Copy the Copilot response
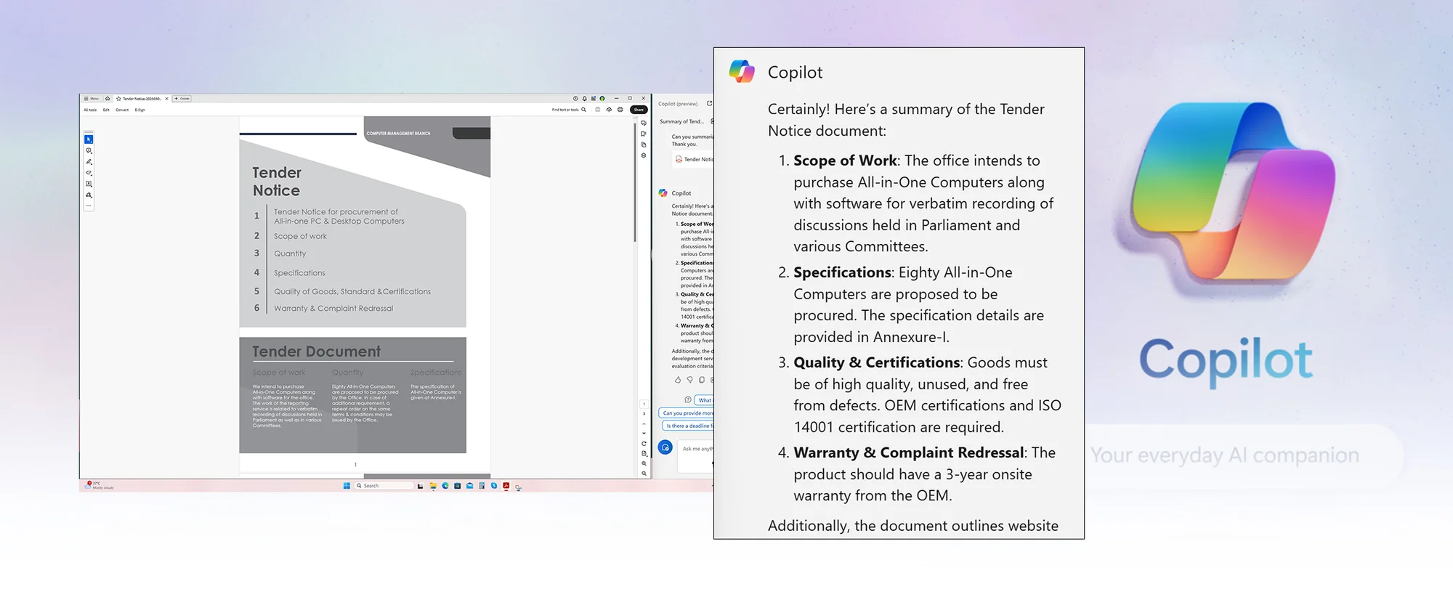The height and width of the screenshot is (589, 1453). click(x=702, y=380)
